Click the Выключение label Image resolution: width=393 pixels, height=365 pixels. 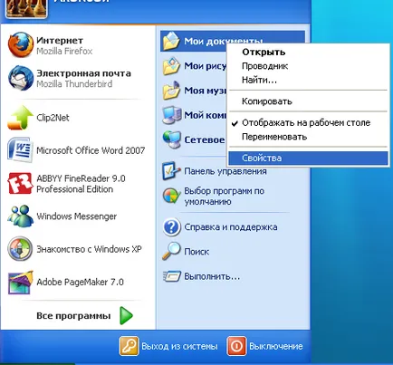276,346
